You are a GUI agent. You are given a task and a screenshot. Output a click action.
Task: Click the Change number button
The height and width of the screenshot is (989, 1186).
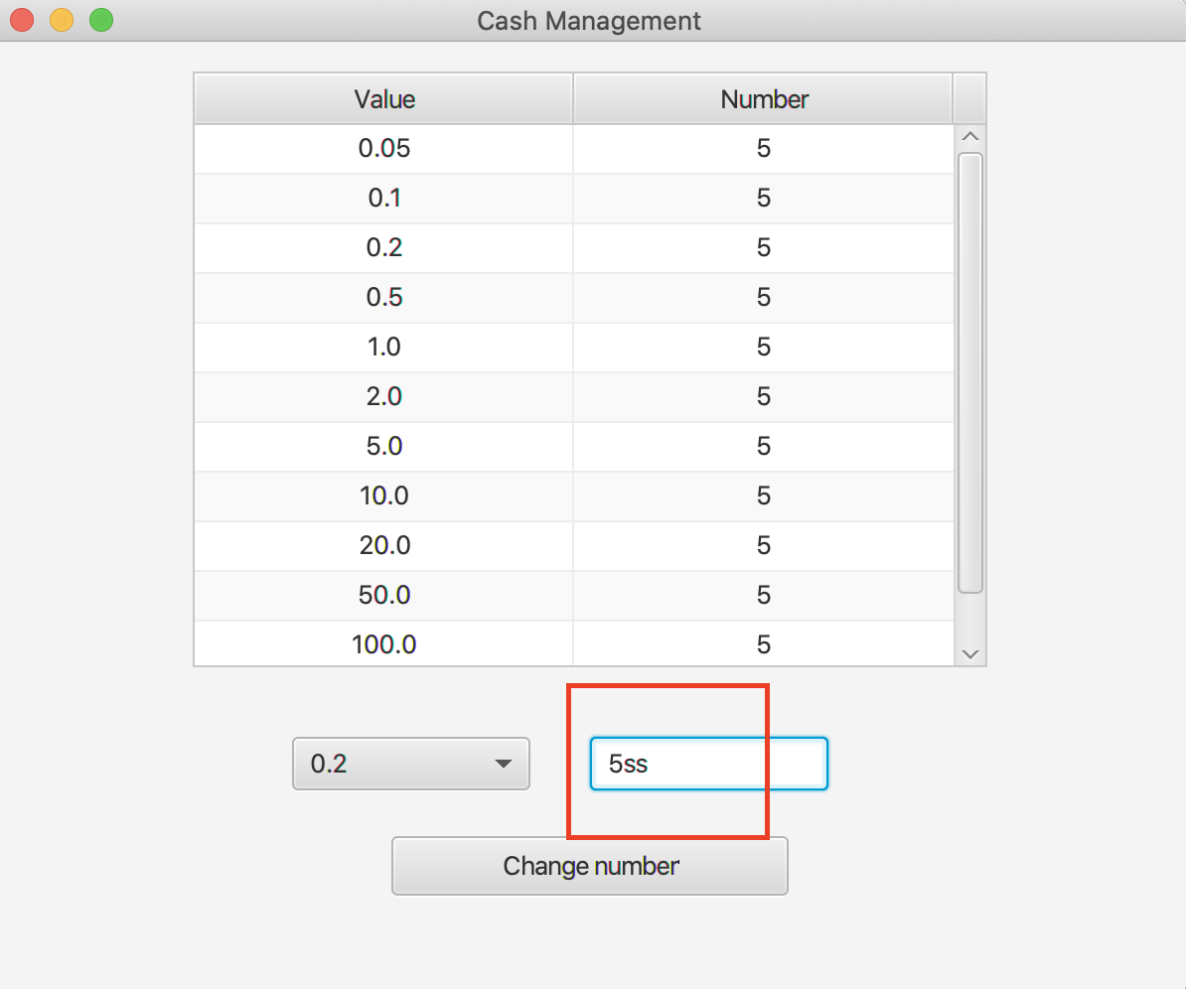pyautogui.click(x=589, y=866)
